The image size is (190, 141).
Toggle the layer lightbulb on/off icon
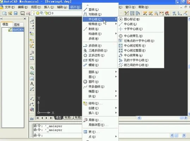34,13
